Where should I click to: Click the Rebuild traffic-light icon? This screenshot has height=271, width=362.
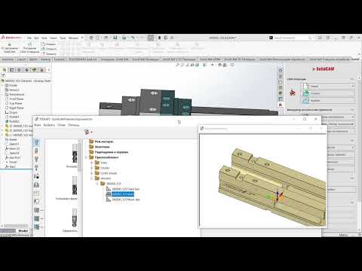[x=159, y=38]
